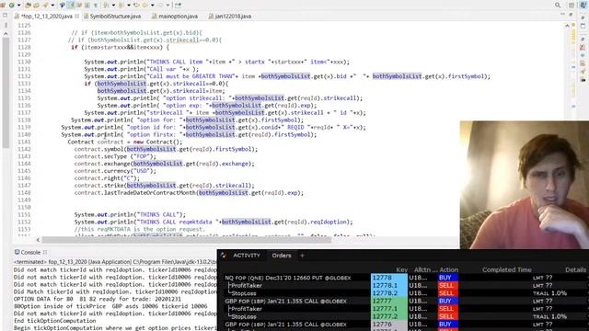Open the annotation navigation dropdown arrow

point(113,5)
